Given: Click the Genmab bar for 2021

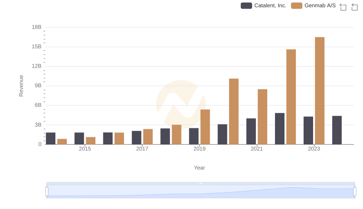Looking at the screenshot, I should [262, 117].
